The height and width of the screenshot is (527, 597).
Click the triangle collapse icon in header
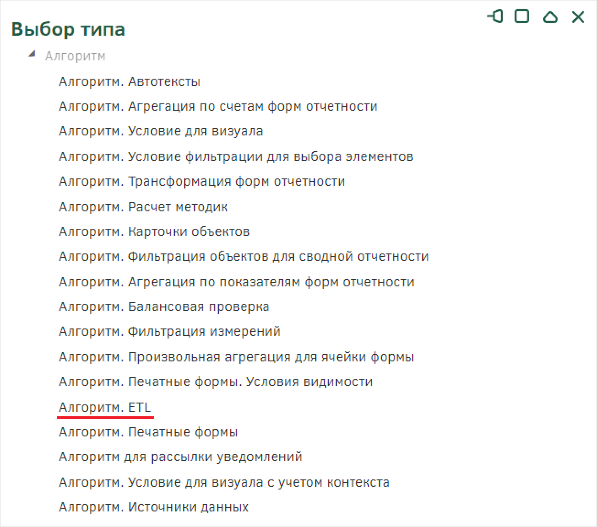coord(550,17)
